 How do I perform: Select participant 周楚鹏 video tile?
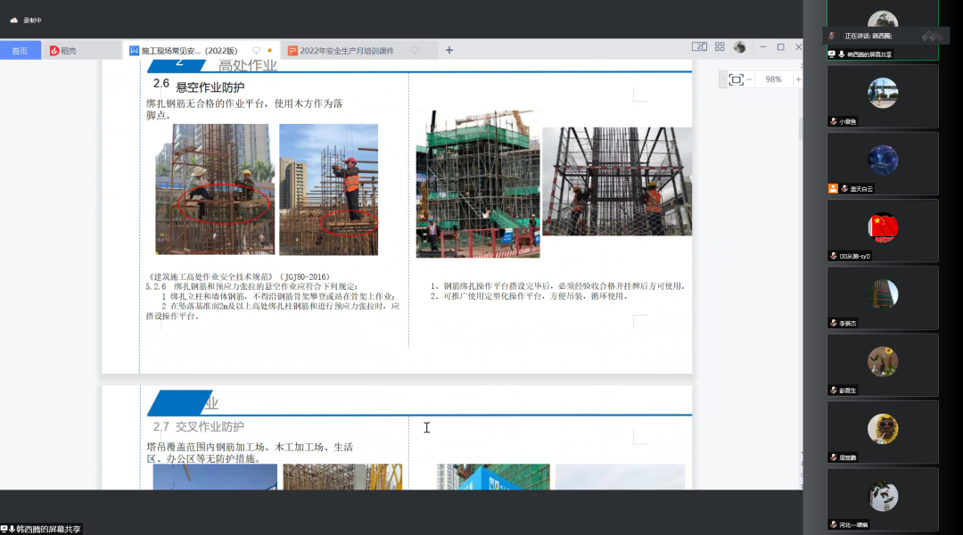[882, 432]
